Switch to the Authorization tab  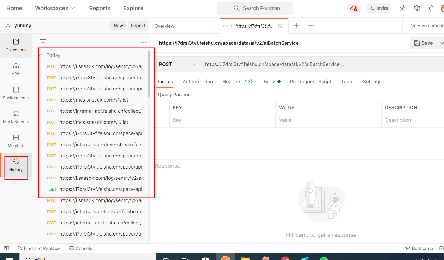click(x=198, y=82)
